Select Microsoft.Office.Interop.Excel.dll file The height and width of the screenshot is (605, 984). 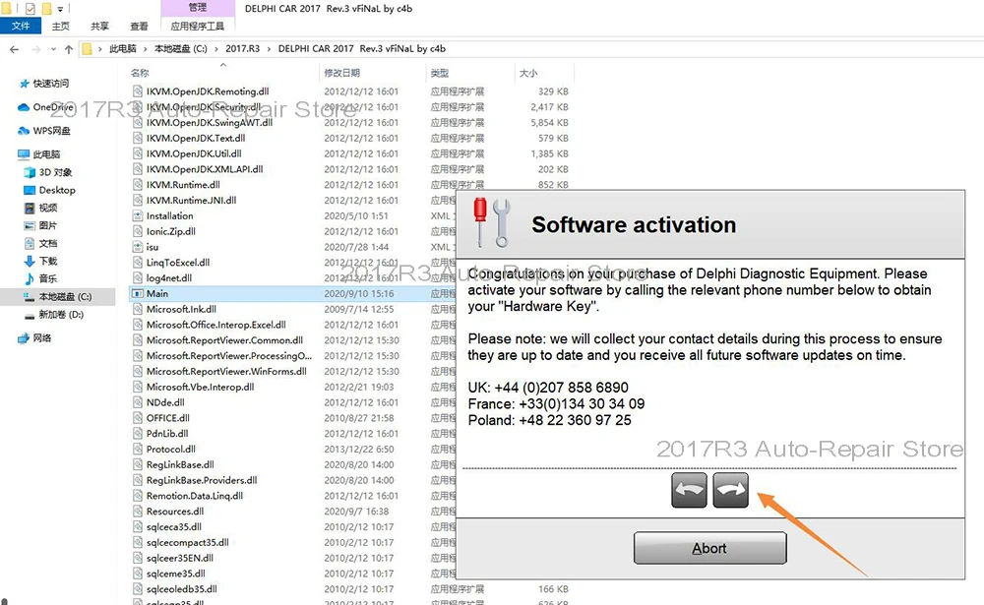pos(215,325)
